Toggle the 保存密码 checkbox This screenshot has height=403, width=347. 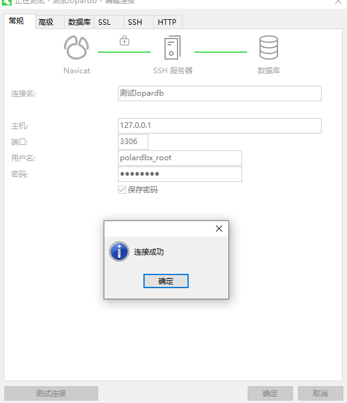[122, 189]
